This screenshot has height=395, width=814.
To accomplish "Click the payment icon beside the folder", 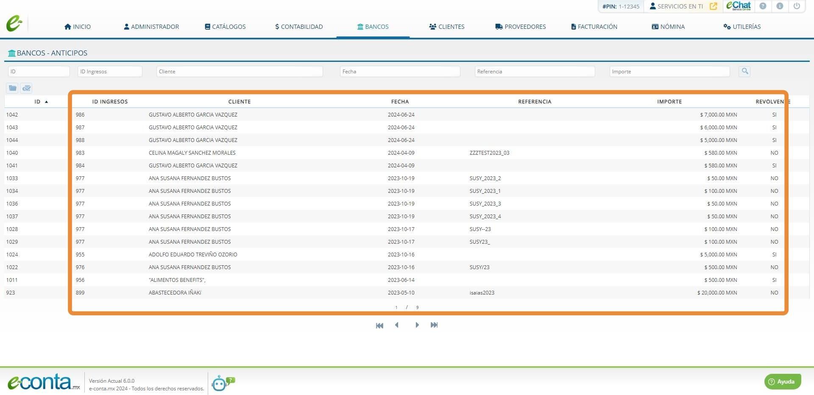I will click(x=26, y=88).
